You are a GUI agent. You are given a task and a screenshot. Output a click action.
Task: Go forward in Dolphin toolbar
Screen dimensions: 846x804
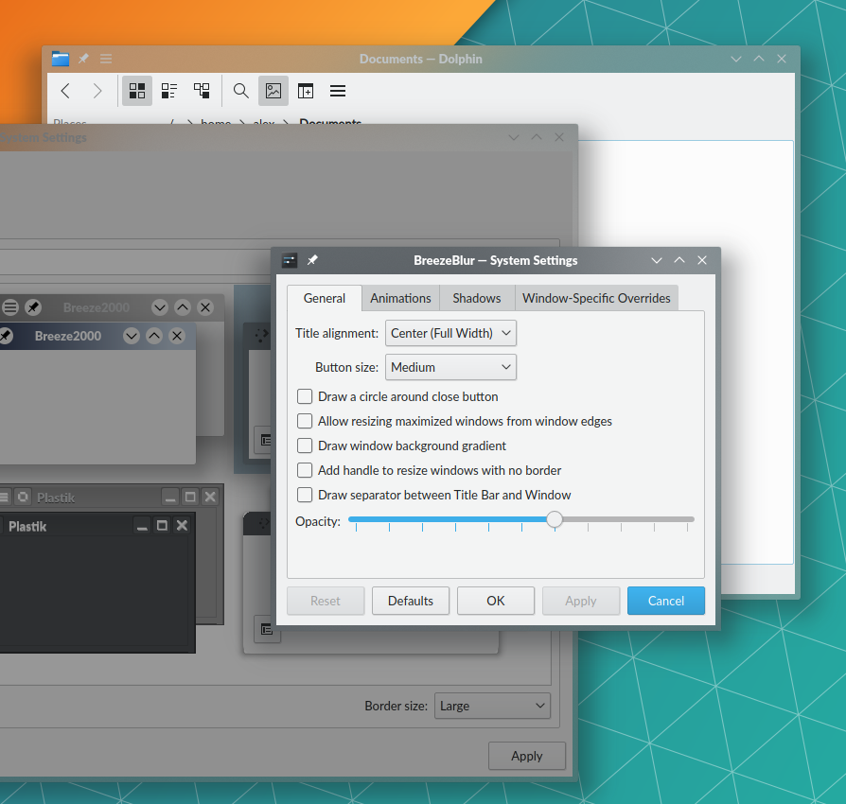coord(97,91)
